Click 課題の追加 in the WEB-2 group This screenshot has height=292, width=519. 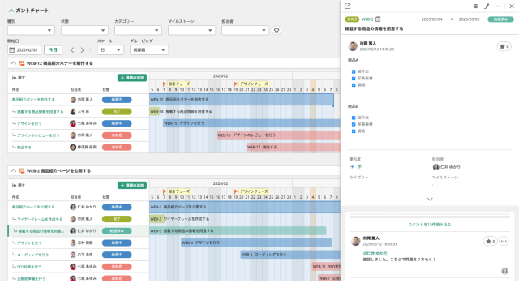pyautogui.click(x=132, y=186)
